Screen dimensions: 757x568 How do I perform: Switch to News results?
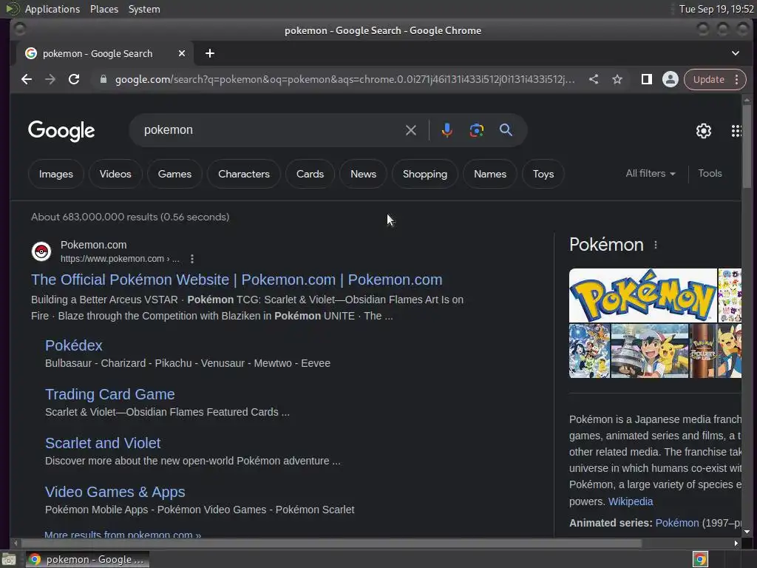click(x=363, y=174)
